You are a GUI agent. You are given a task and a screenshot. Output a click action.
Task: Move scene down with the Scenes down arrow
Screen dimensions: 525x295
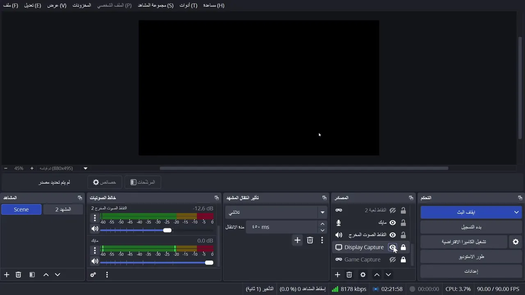[57, 275]
